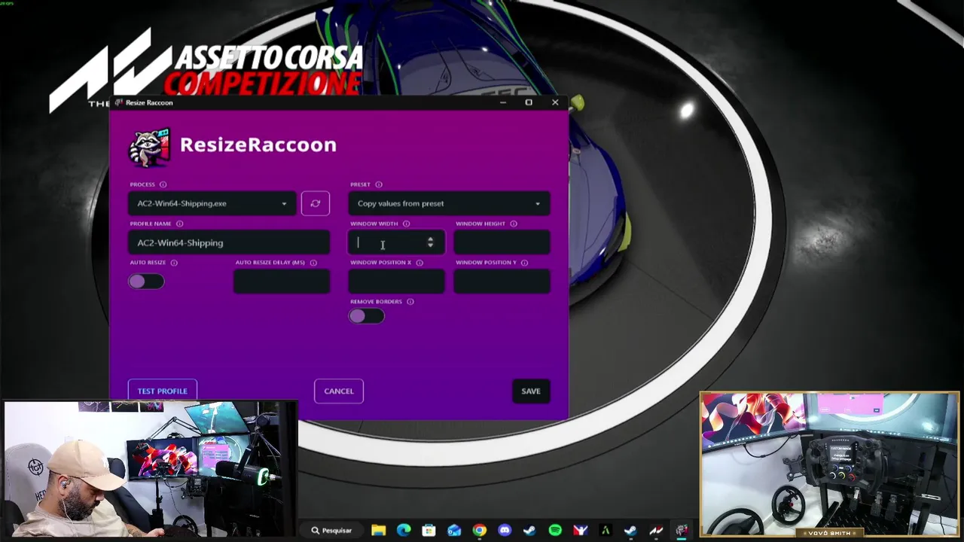Screen dimensions: 964x542
Task: Show info for Window Height label
Action: point(514,224)
